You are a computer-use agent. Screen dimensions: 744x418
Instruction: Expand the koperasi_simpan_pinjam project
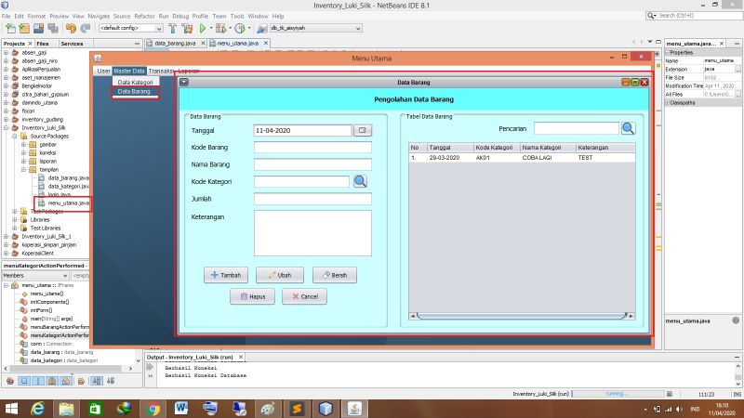(x=7, y=244)
